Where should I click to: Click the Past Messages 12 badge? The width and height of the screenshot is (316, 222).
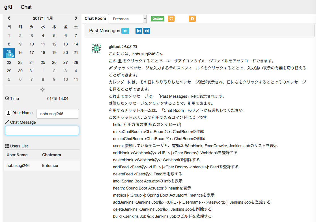coord(125,31)
